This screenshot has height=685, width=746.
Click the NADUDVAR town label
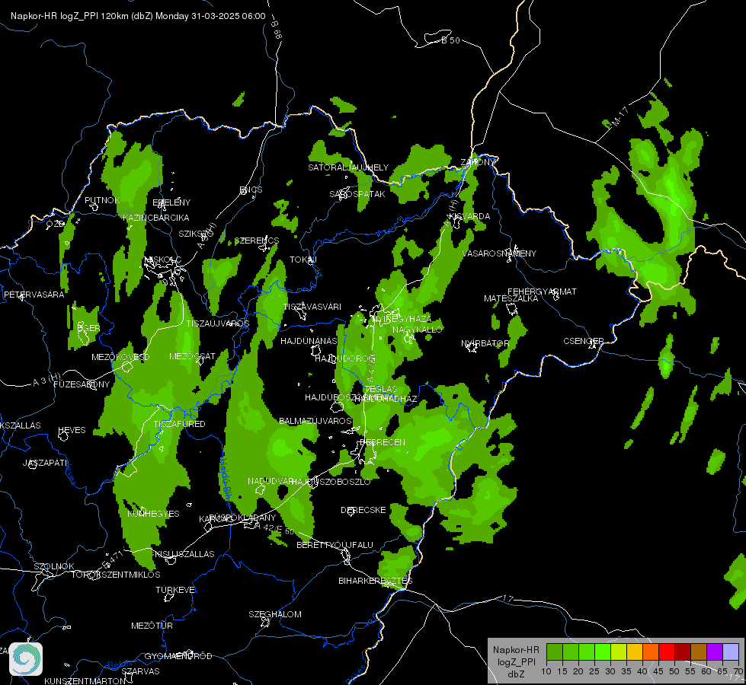coord(271,481)
